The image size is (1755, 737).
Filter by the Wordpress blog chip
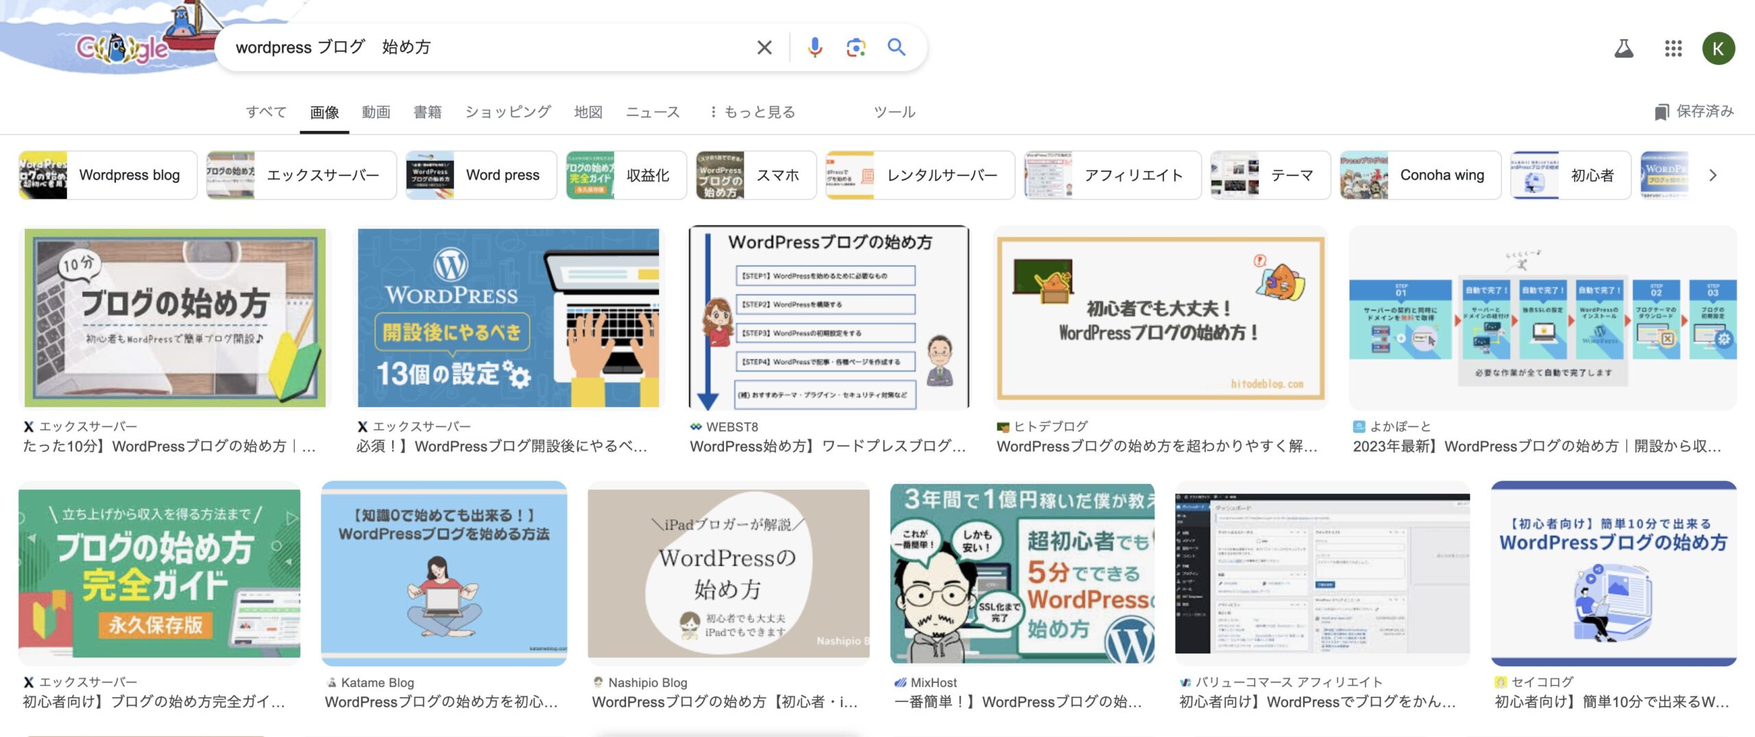coord(108,175)
